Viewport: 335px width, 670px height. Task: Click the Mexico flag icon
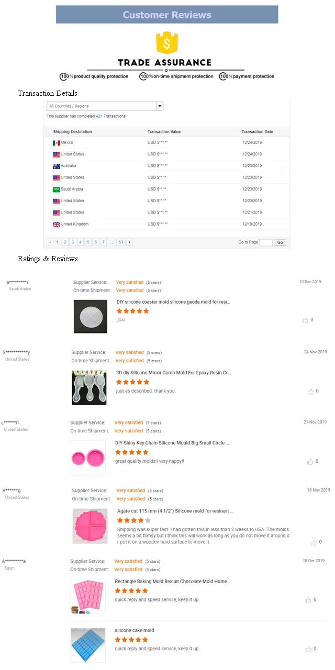pos(56,143)
